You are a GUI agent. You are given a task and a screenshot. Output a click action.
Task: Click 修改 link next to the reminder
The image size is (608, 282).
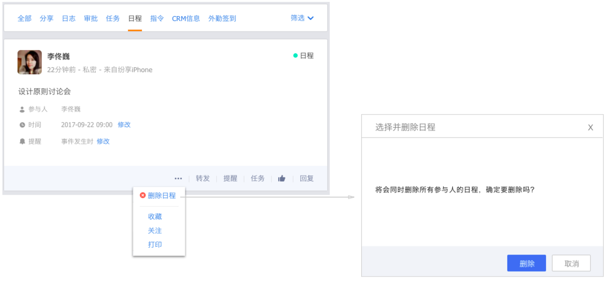(103, 141)
